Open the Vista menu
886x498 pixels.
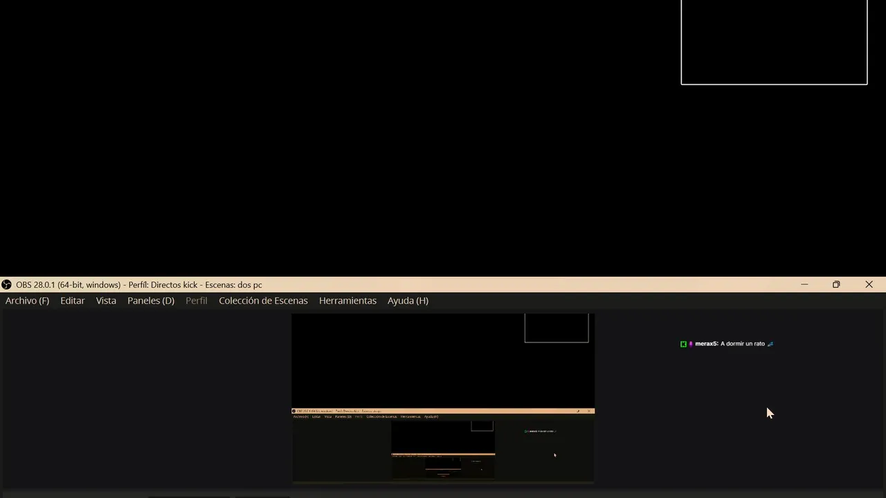(106, 301)
